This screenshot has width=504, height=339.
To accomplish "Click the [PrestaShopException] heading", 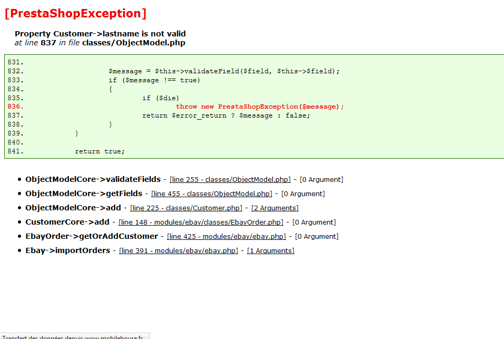I will pos(75,14).
